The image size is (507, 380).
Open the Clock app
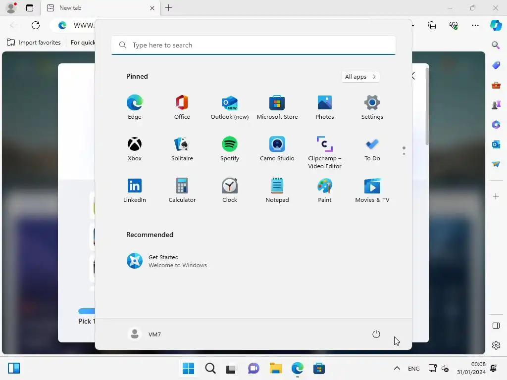coord(230,190)
